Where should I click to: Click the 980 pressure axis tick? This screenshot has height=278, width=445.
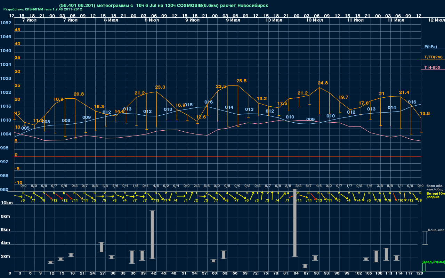[x=4, y=190]
